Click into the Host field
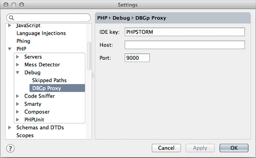 (x=185, y=45)
